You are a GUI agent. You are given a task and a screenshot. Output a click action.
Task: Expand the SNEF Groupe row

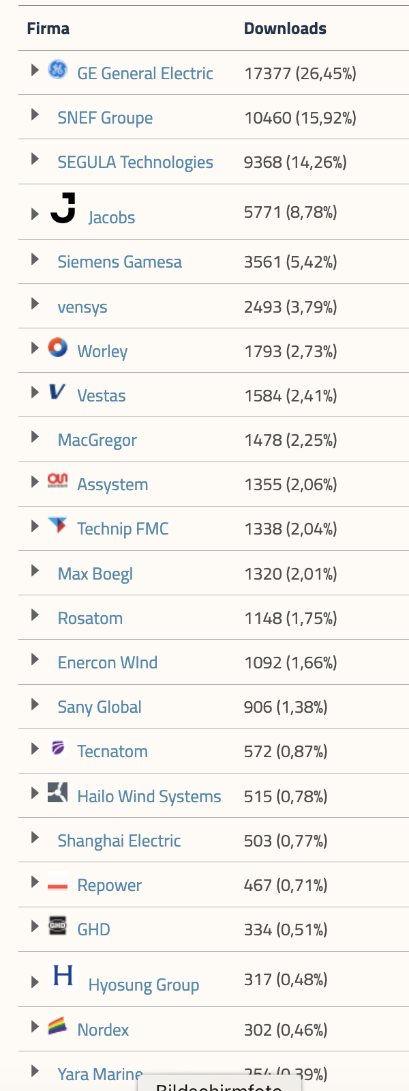click(35, 115)
